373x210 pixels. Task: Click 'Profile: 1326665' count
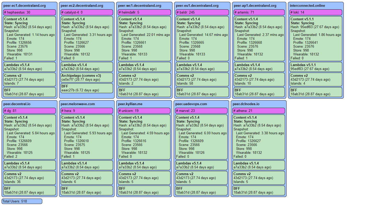pos(192,42)
